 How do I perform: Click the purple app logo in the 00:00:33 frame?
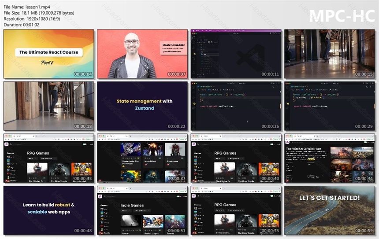point(7,144)
